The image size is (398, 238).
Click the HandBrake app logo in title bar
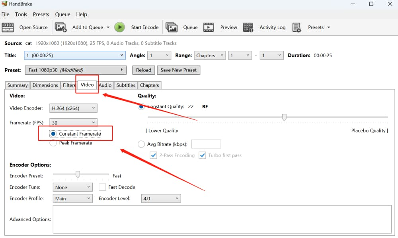click(x=4, y=4)
